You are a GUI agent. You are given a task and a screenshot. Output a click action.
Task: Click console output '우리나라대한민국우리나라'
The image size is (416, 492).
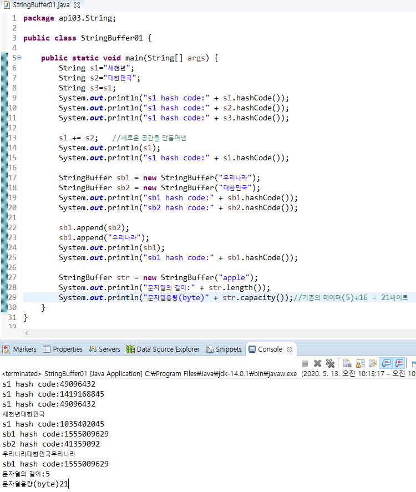39,454
